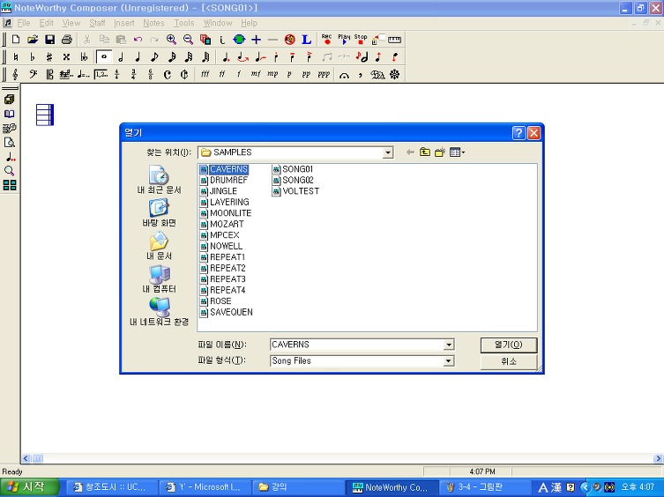Screen dimensions: 664x497
Task: Click the Zoom in magnifier icon
Action: click(x=171, y=40)
